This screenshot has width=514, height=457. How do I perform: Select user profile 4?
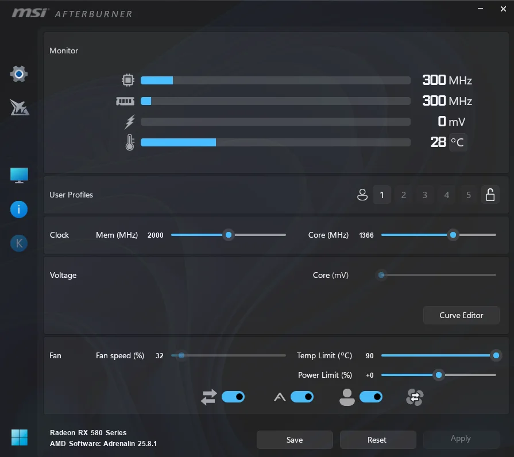click(x=446, y=195)
